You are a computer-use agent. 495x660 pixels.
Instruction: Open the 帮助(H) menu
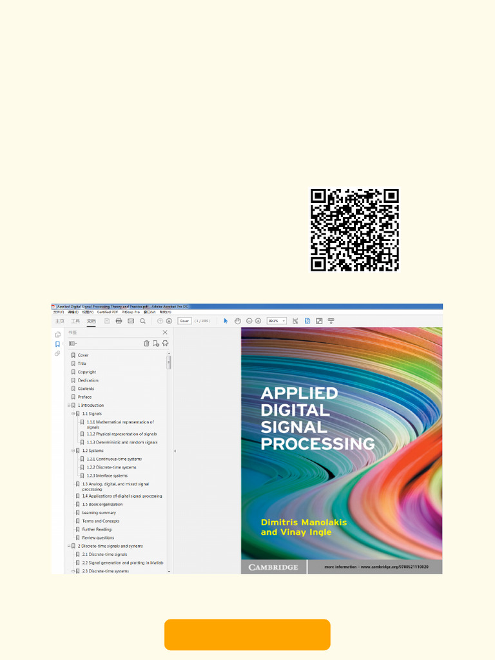click(x=165, y=313)
